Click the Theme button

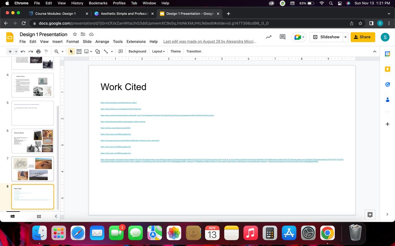(x=175, y=52)
